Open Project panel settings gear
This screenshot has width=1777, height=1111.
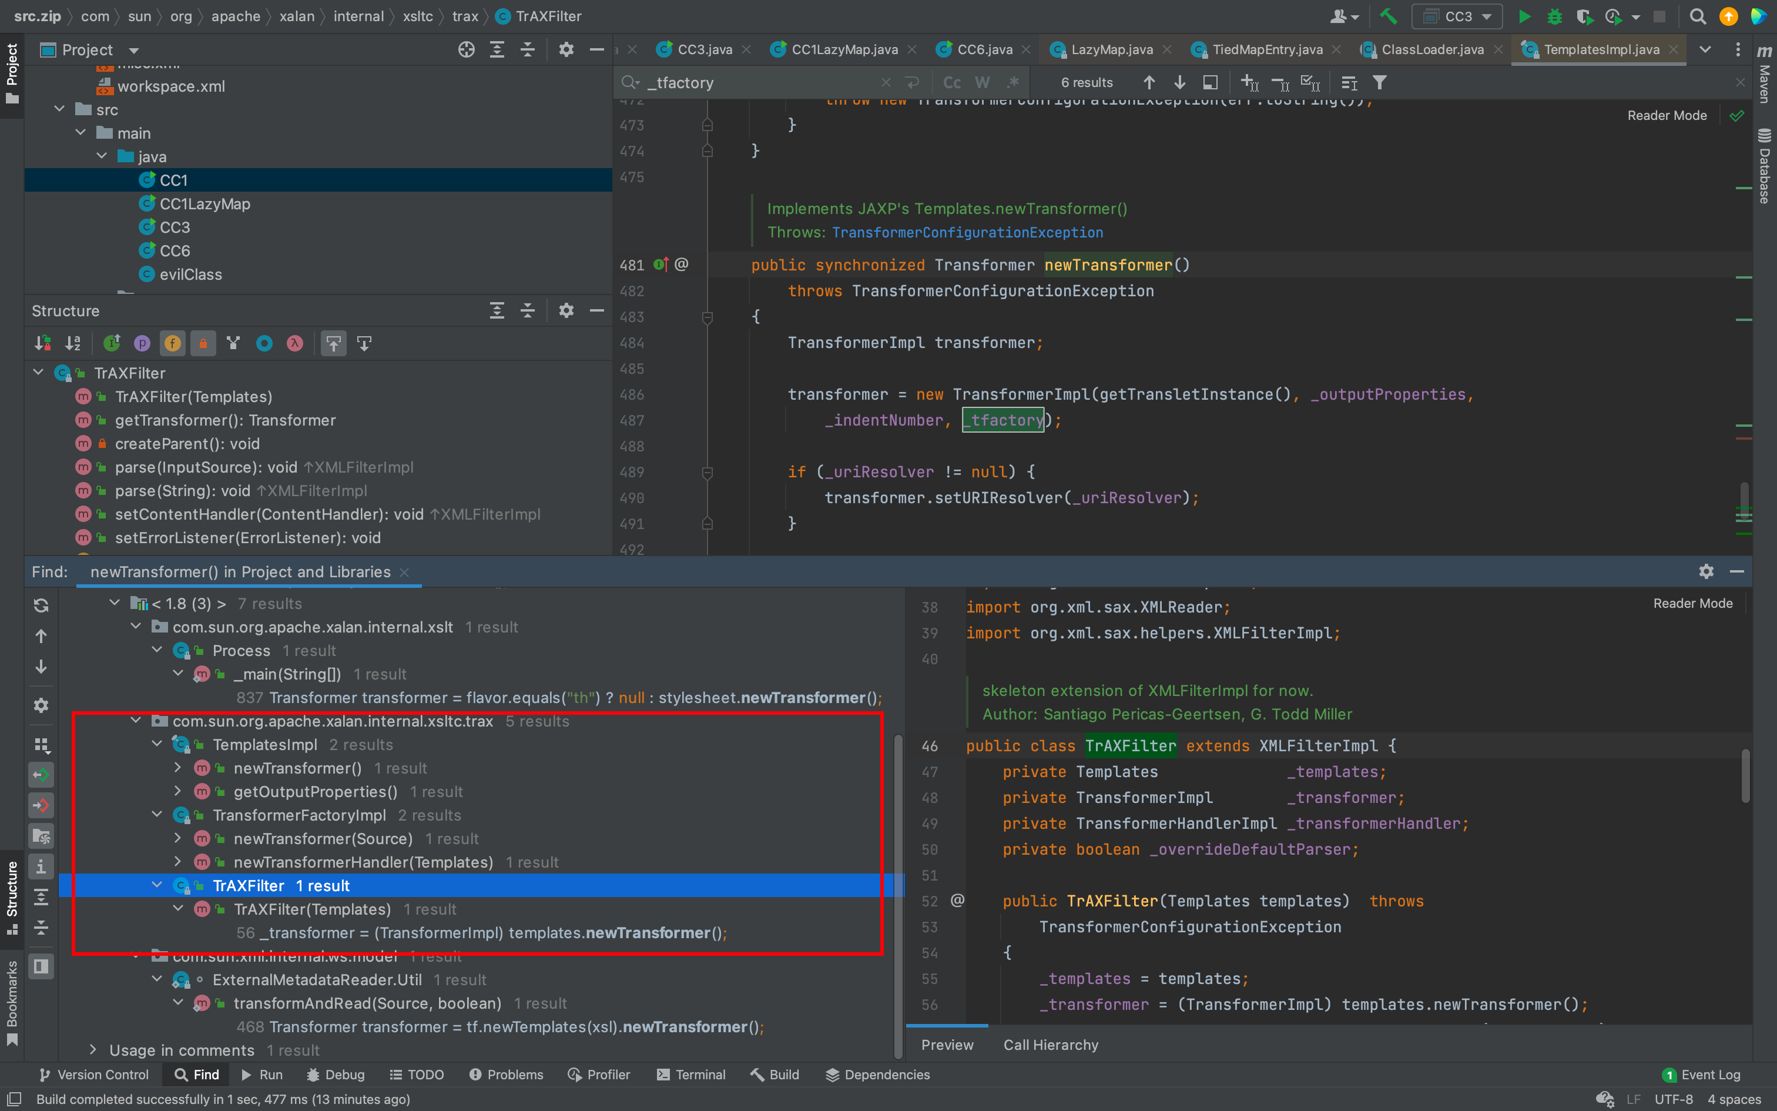click(x=566, y=50)
